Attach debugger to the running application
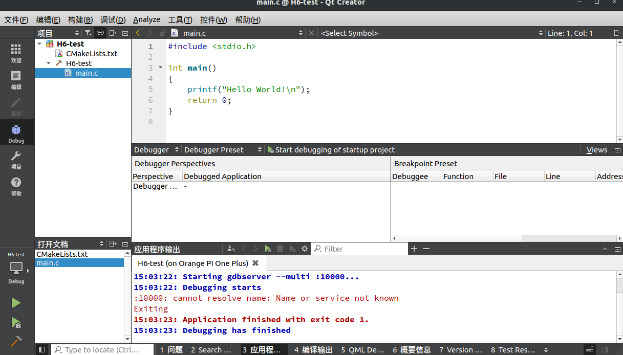 click(292, 249)
